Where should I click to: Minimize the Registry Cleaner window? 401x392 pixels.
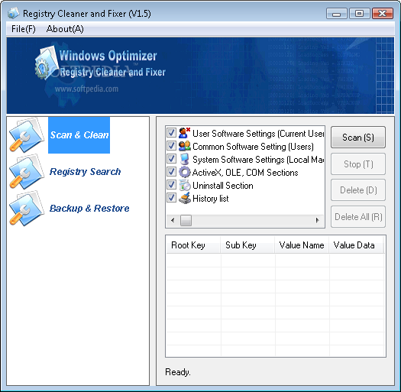pos(337,13)
